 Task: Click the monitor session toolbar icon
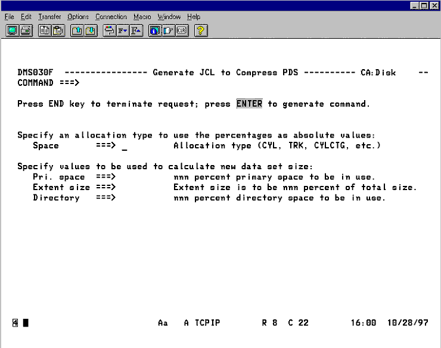pos(13,30)
